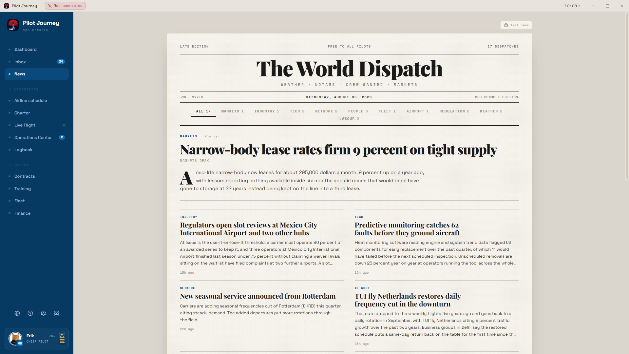Filter news by AIRPORT tab
629x354 pixels.
417,111
